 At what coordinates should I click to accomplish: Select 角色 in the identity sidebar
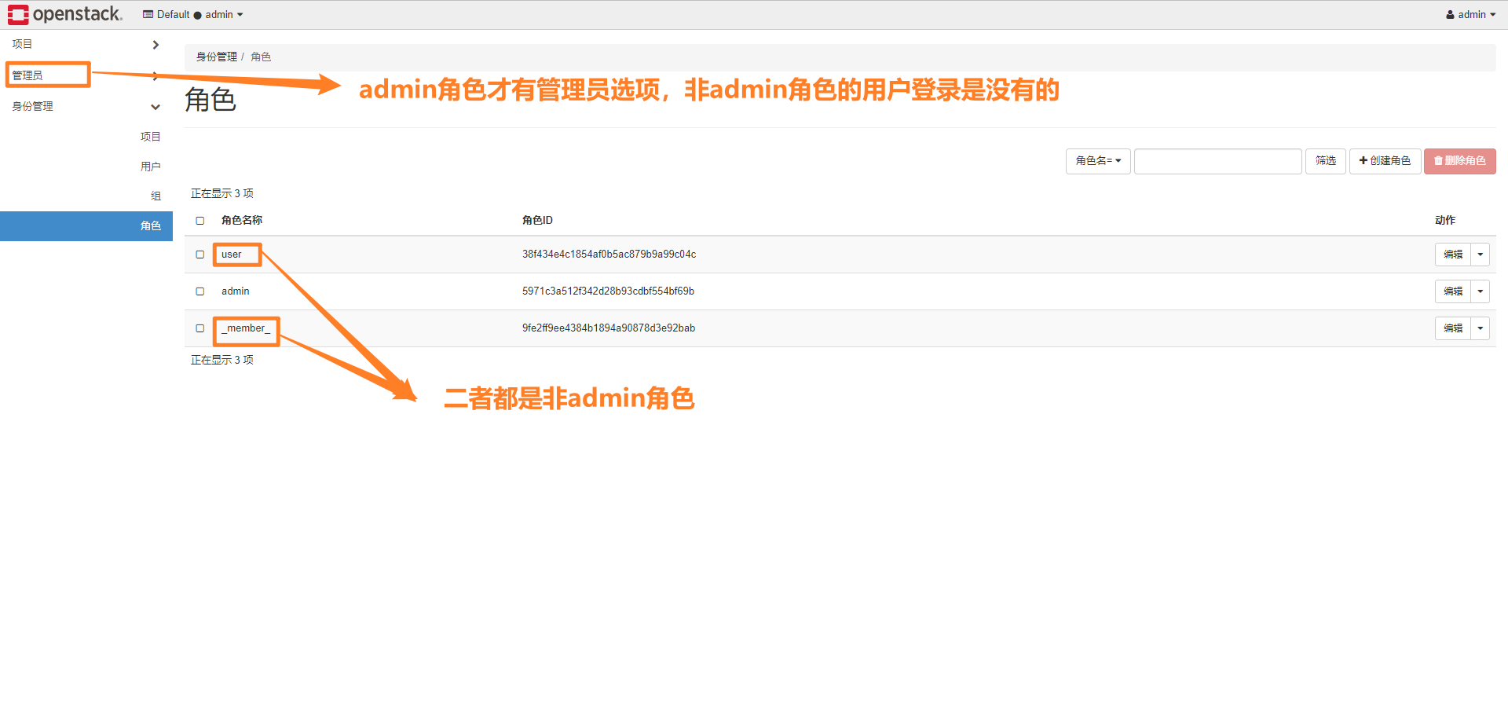pos(151,225)
